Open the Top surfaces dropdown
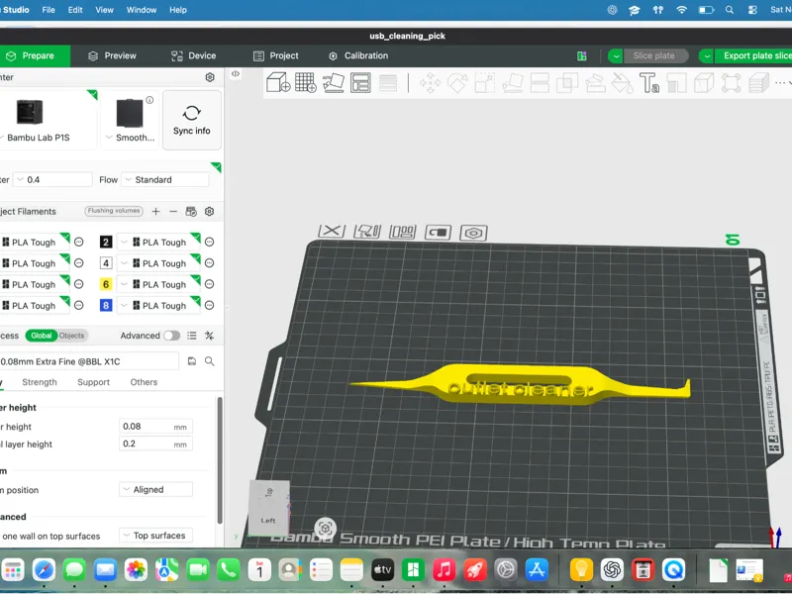Image resolution: width=792 pixels, height=594 pixels. point(155,536)
